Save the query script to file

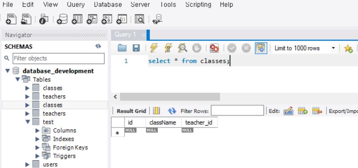pos(136,48)
